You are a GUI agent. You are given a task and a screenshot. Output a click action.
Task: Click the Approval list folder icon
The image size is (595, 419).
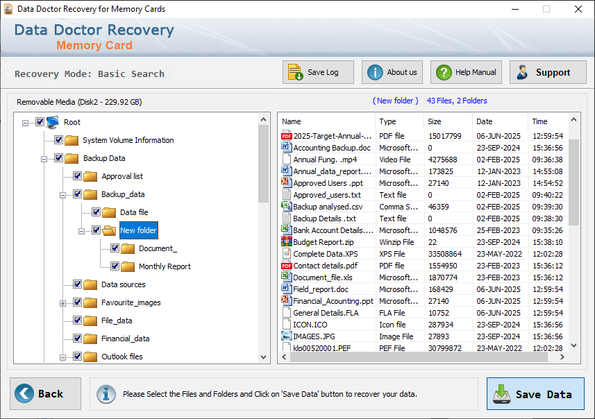pyautogui.click(x=90, y=176)
